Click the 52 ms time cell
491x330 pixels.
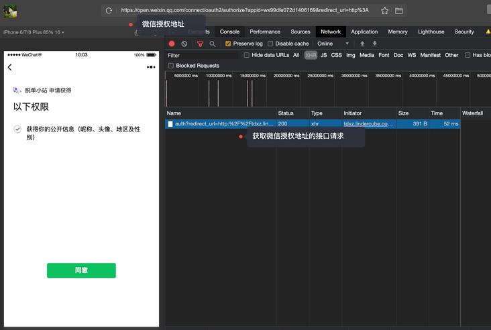(445, 124)
